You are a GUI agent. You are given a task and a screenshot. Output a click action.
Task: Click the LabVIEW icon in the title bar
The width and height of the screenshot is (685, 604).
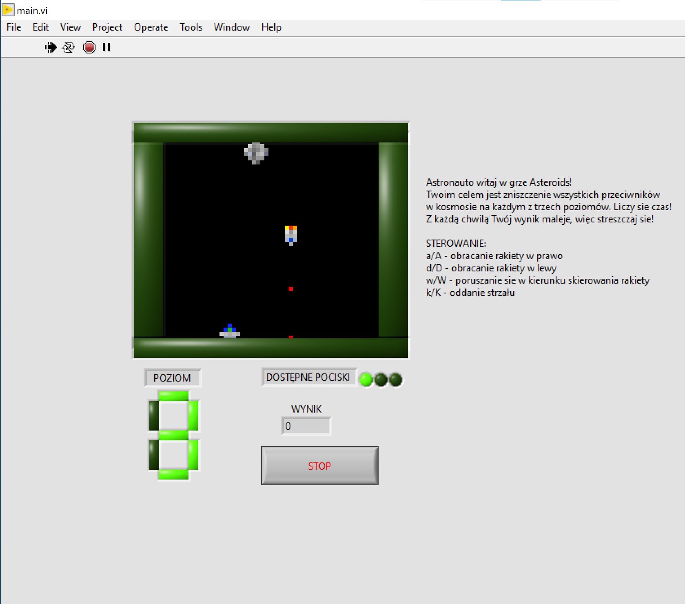[7, 10]
